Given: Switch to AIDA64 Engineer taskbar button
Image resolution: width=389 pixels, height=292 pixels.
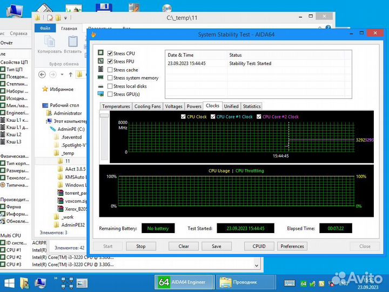Looking at the screenshot, I should coord(183,282).
